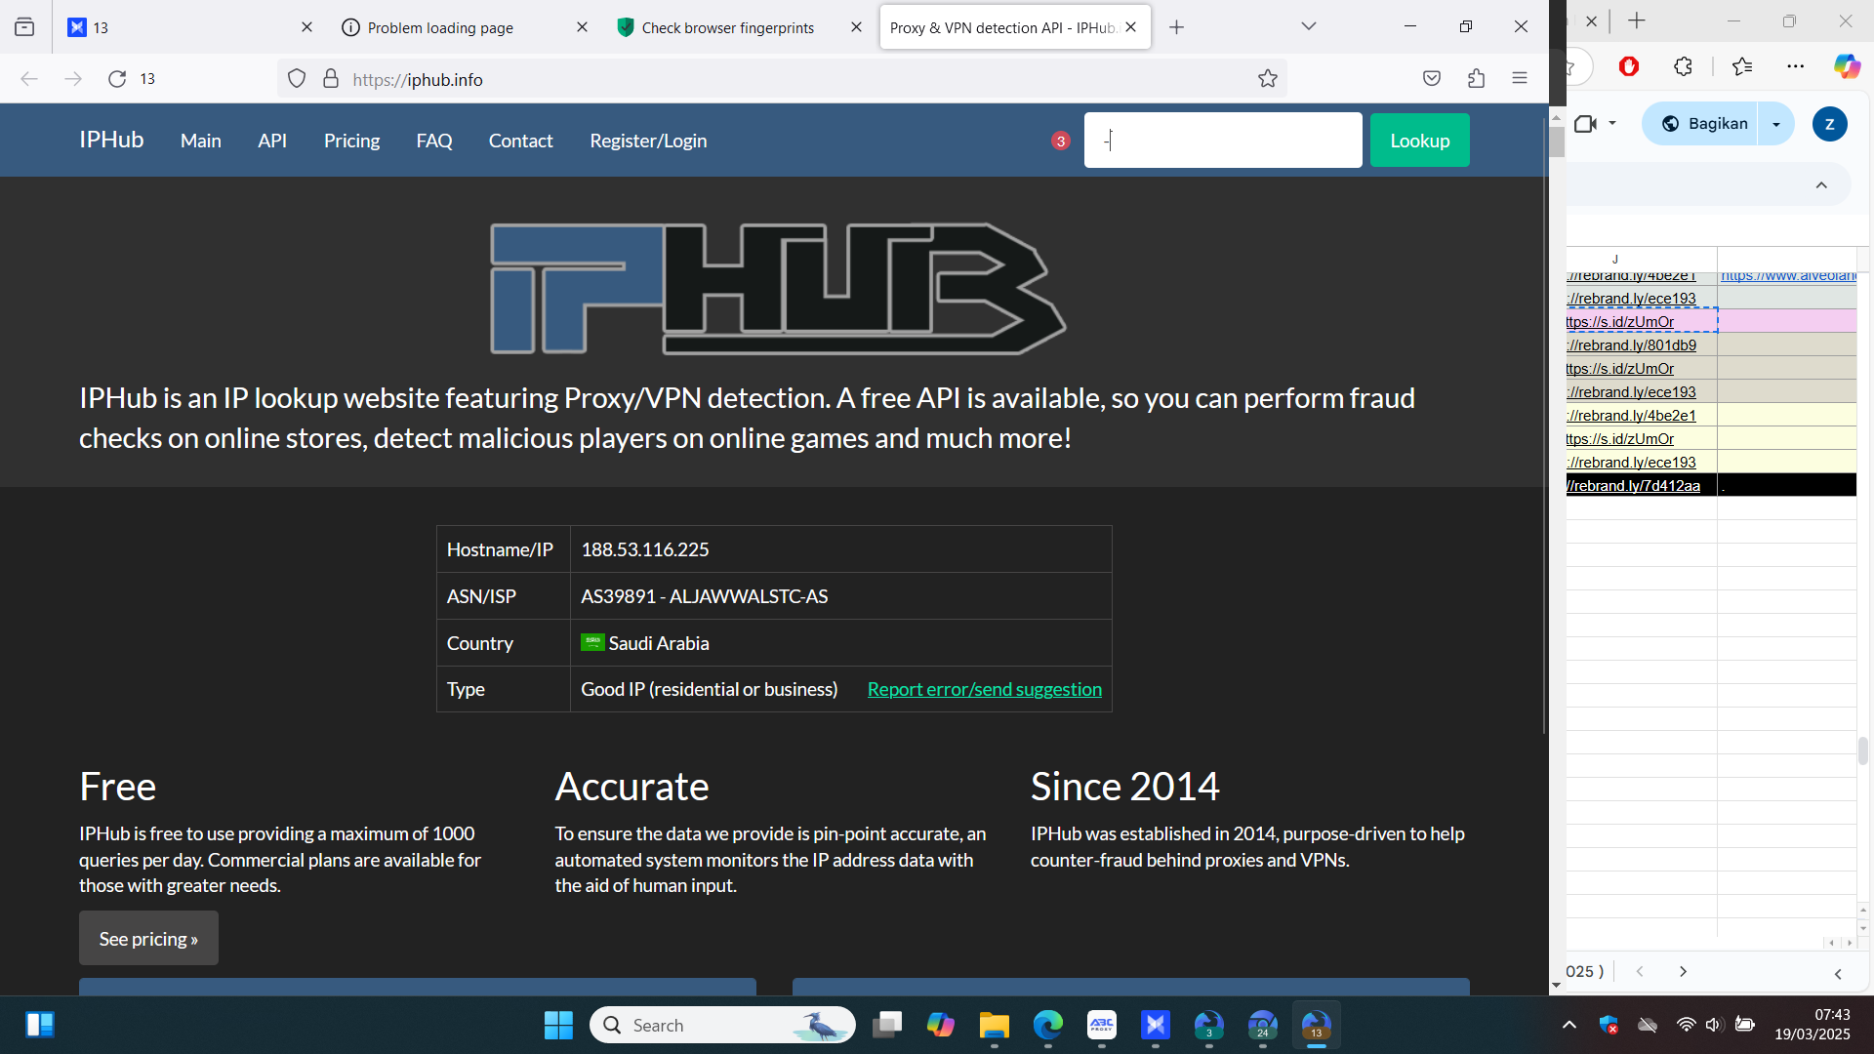The height and width of the screenshot is (1054, 1874).
Task: Open Edge Settings and more ellipsis menu
Action: (1796, 66)
